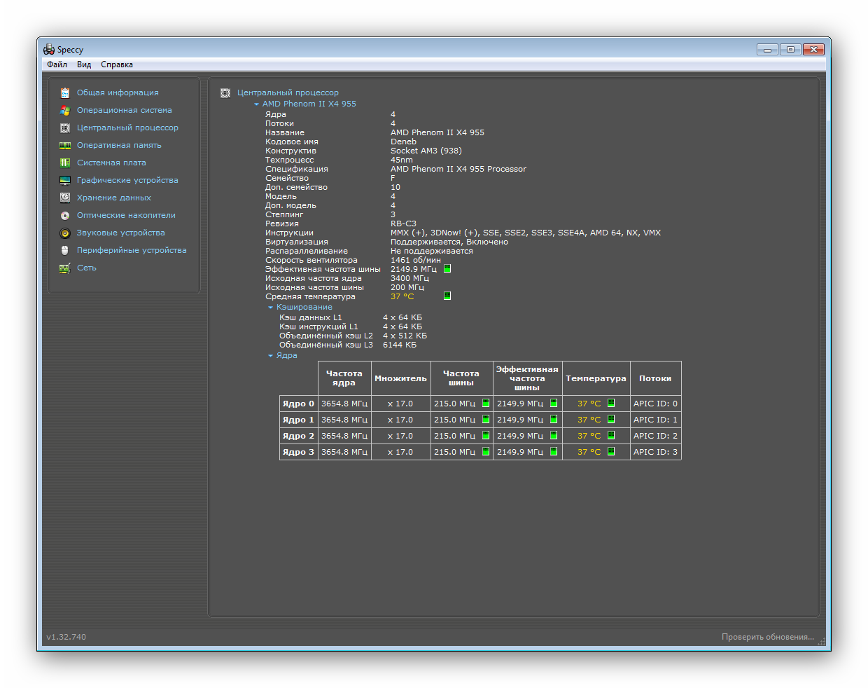The width and height of the screenshot is (868, 688).
Task: Toggle the green indicator beside Средняя температура
Action: pos(447,296)
